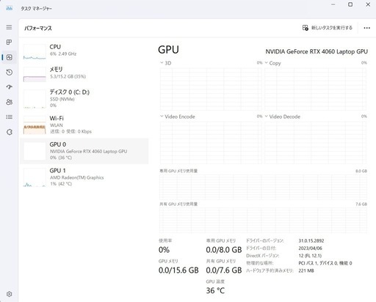This screenshot has height=302, width=376.
Task: Select the Wi-Fi performance entry
Action: [84, 125]
